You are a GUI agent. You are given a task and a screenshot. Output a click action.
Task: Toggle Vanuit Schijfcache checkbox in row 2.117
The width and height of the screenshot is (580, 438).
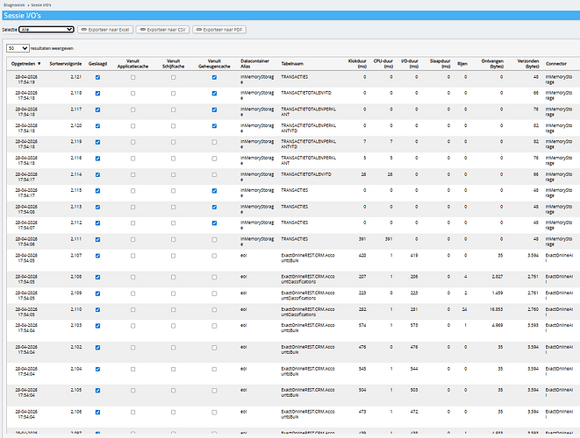[173, 110]
